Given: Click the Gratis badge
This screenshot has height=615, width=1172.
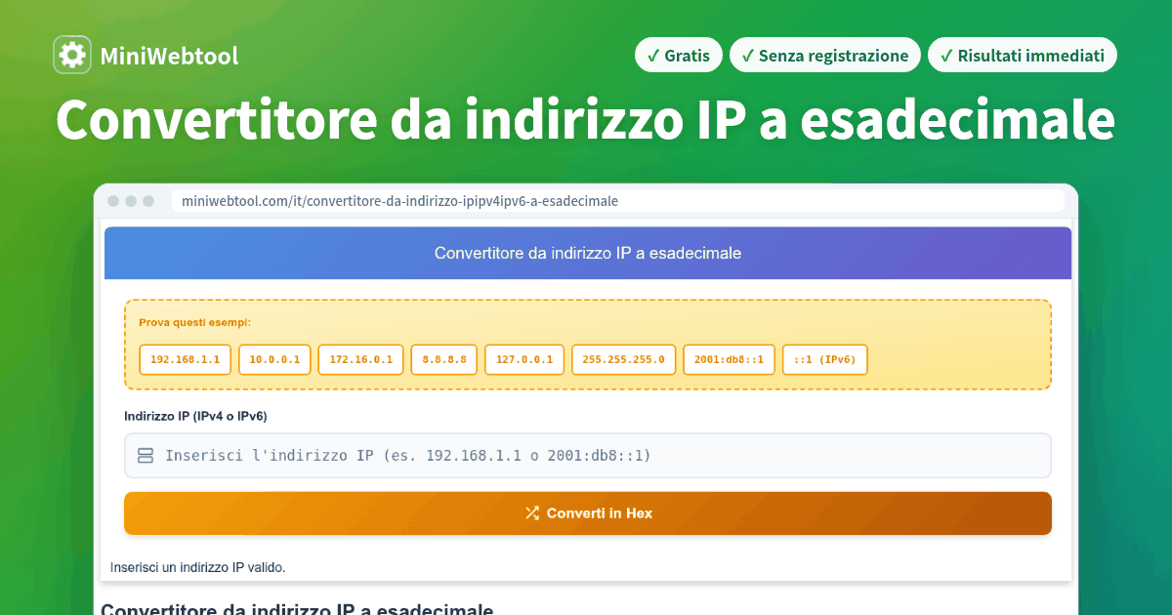Looking at the screenshot, I should [x=679, y=56].
